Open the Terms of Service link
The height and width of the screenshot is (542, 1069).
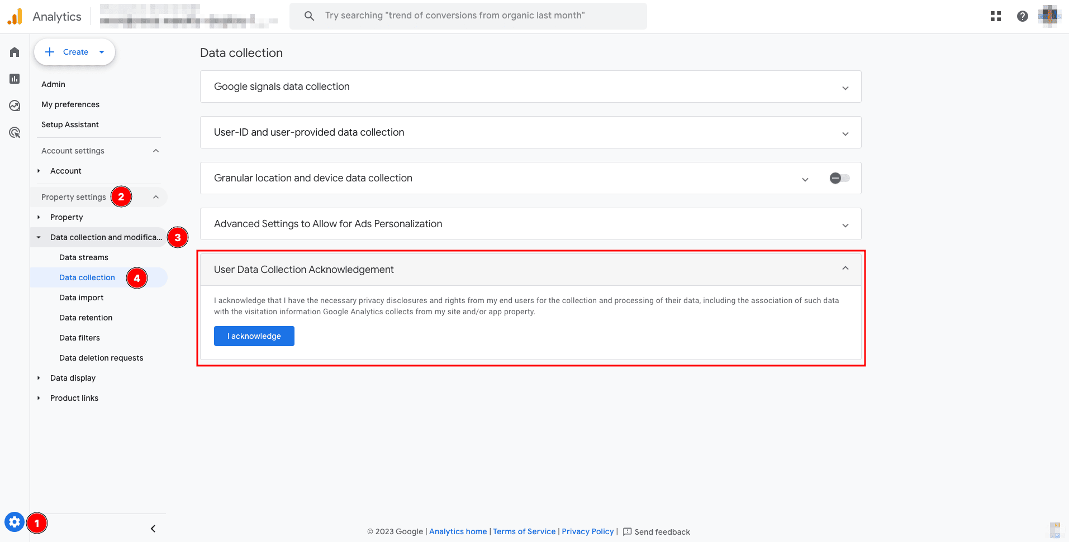tap(524, 531)
